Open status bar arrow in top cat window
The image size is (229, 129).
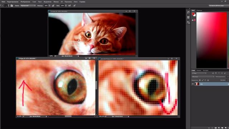pyautogui.click(x=78, y=56)
